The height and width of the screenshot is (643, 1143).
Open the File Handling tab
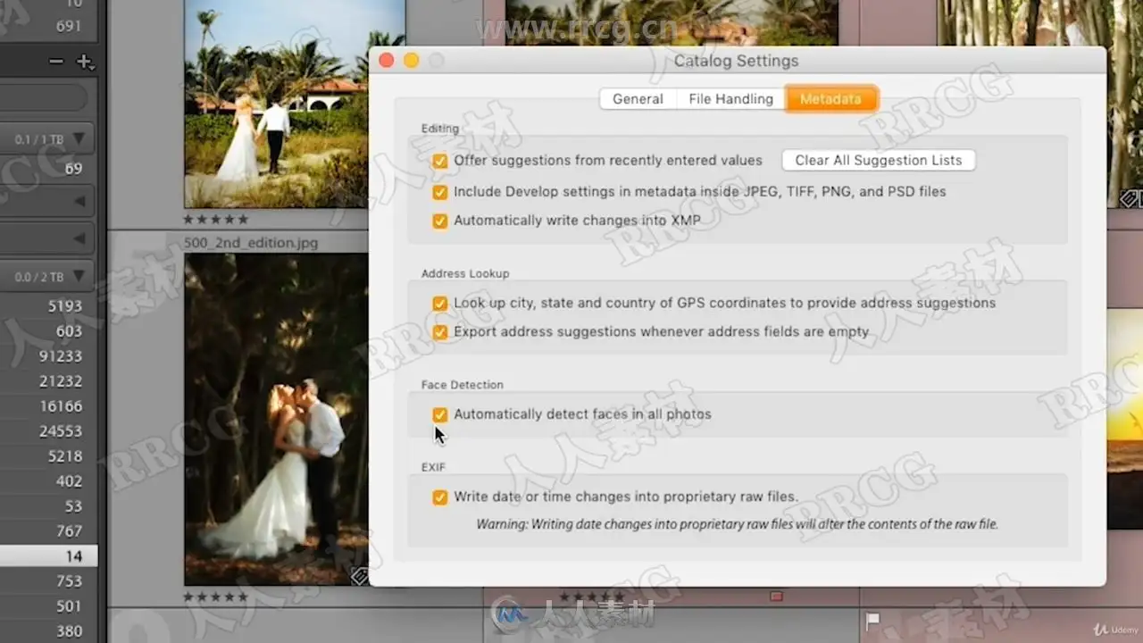730,99
